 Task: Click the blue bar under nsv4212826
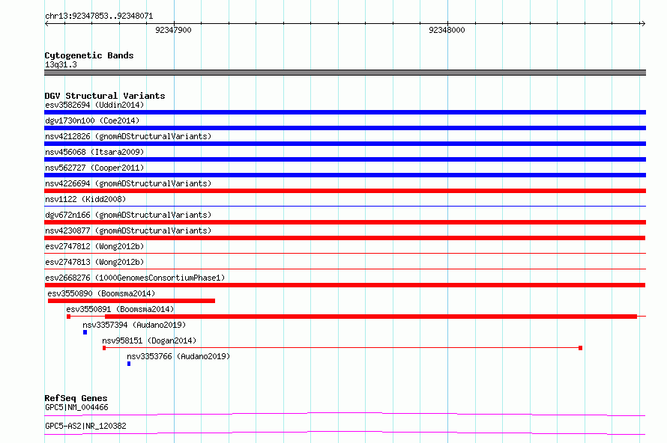[x=345, y=144]
